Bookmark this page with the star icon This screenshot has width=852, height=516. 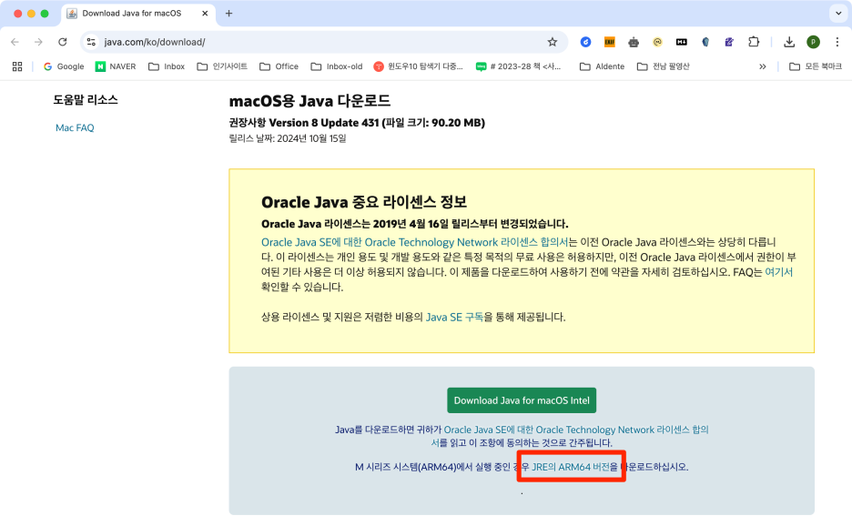552,42
